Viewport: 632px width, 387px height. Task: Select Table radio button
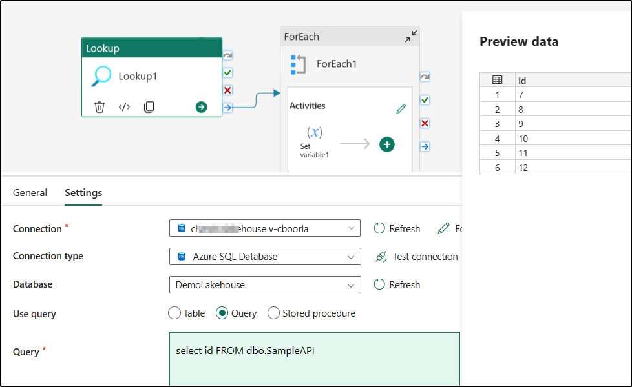click(174, 313)
